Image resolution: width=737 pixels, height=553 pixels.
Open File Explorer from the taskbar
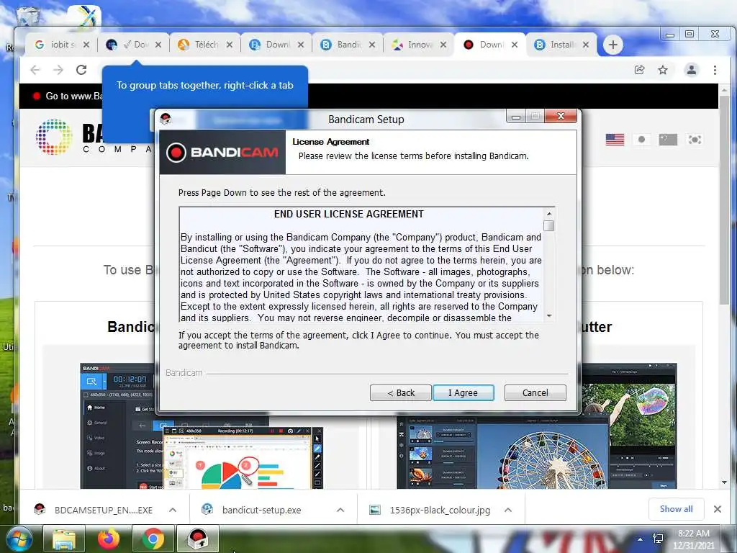point(64,539)
